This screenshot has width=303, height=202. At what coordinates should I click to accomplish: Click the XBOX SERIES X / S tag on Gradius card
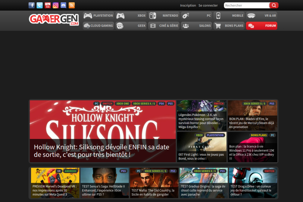(x=205, y=171)
